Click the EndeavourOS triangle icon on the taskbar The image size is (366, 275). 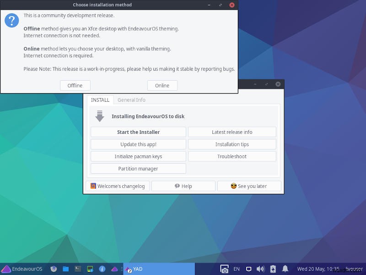(113, 269)
